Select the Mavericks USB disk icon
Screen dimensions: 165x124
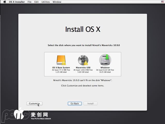pyautogui.click(x=83, y=60)
